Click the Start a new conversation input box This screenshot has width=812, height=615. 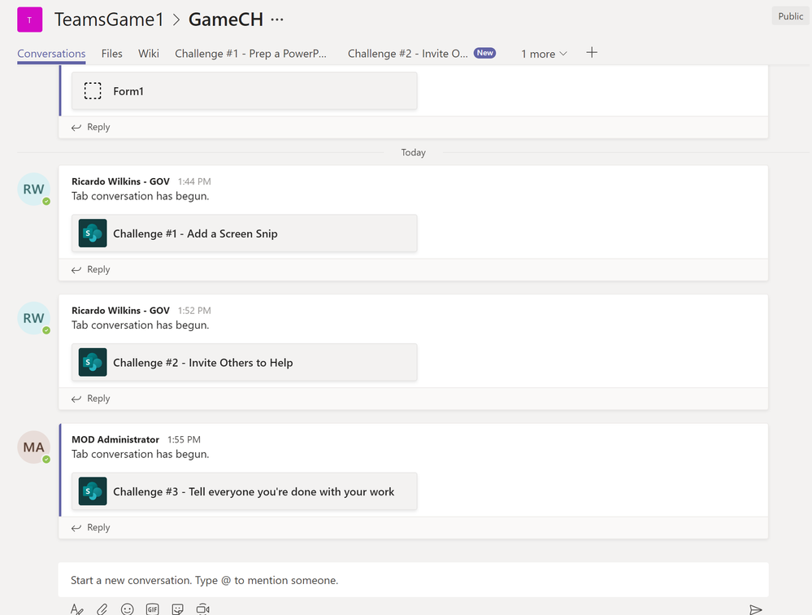(413, 580)
